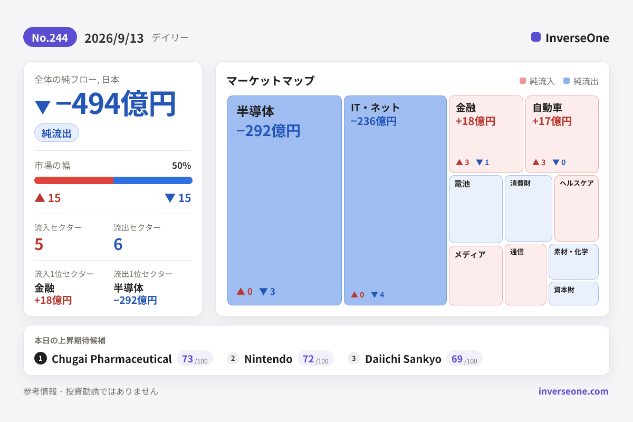Click the デイリー label

pos(170,37)
